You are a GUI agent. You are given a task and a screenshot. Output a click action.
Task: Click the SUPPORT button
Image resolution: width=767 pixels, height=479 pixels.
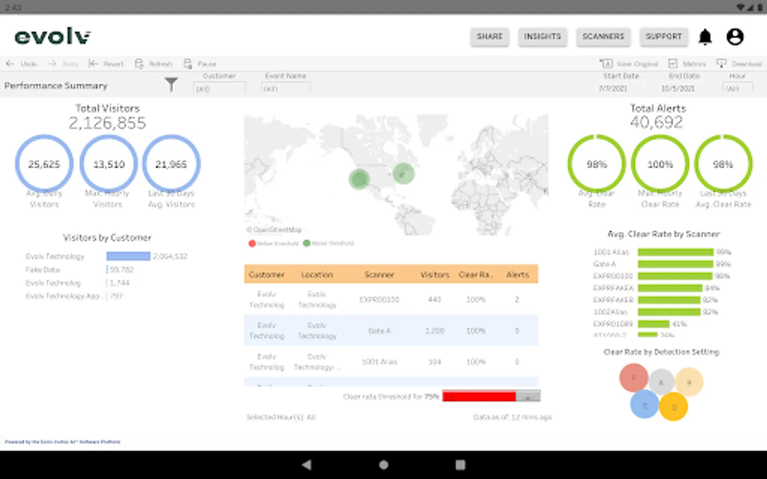pos(664,37)
